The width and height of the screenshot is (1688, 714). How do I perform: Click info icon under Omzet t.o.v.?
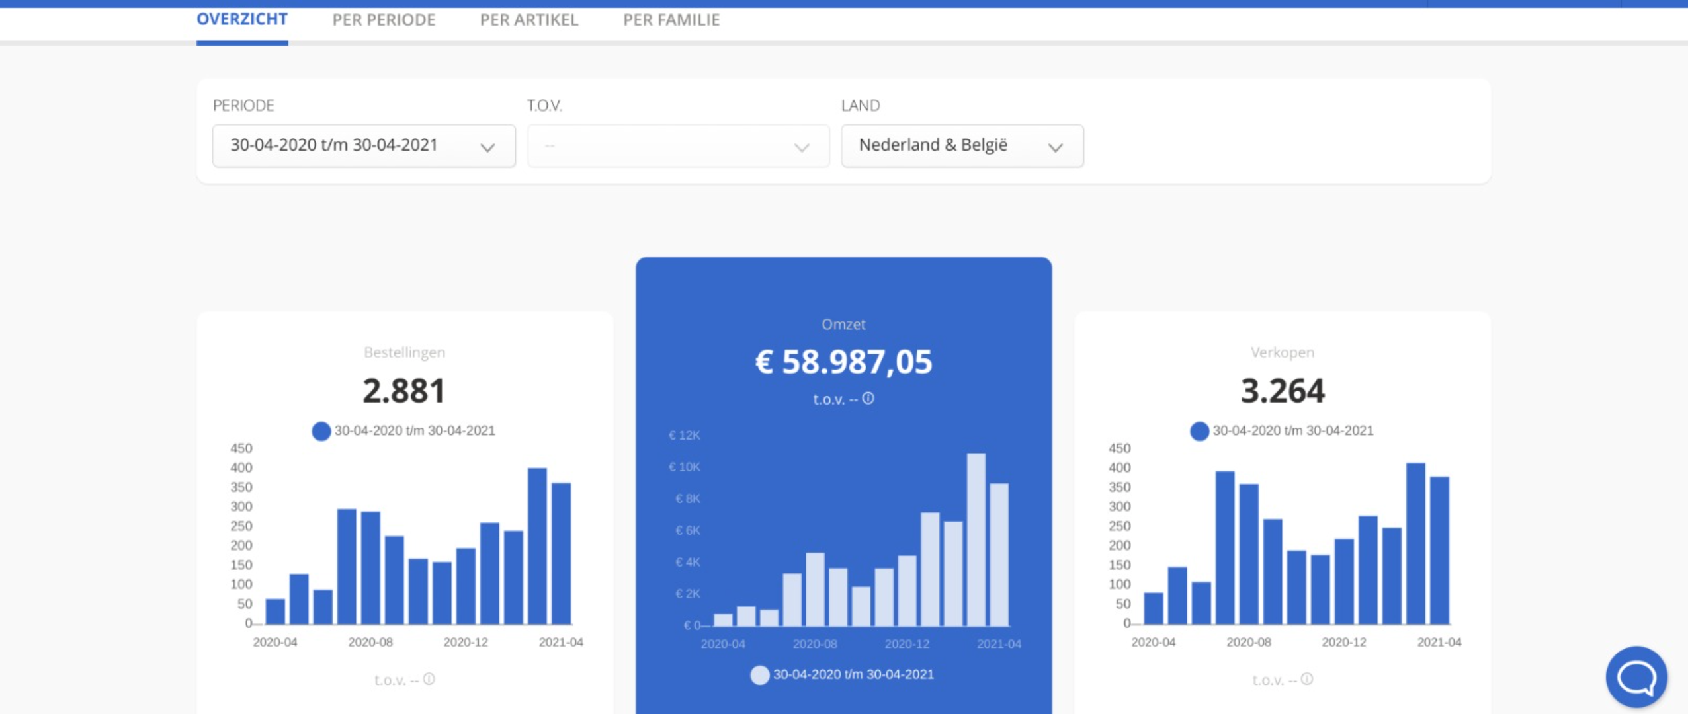click(868, 399)
